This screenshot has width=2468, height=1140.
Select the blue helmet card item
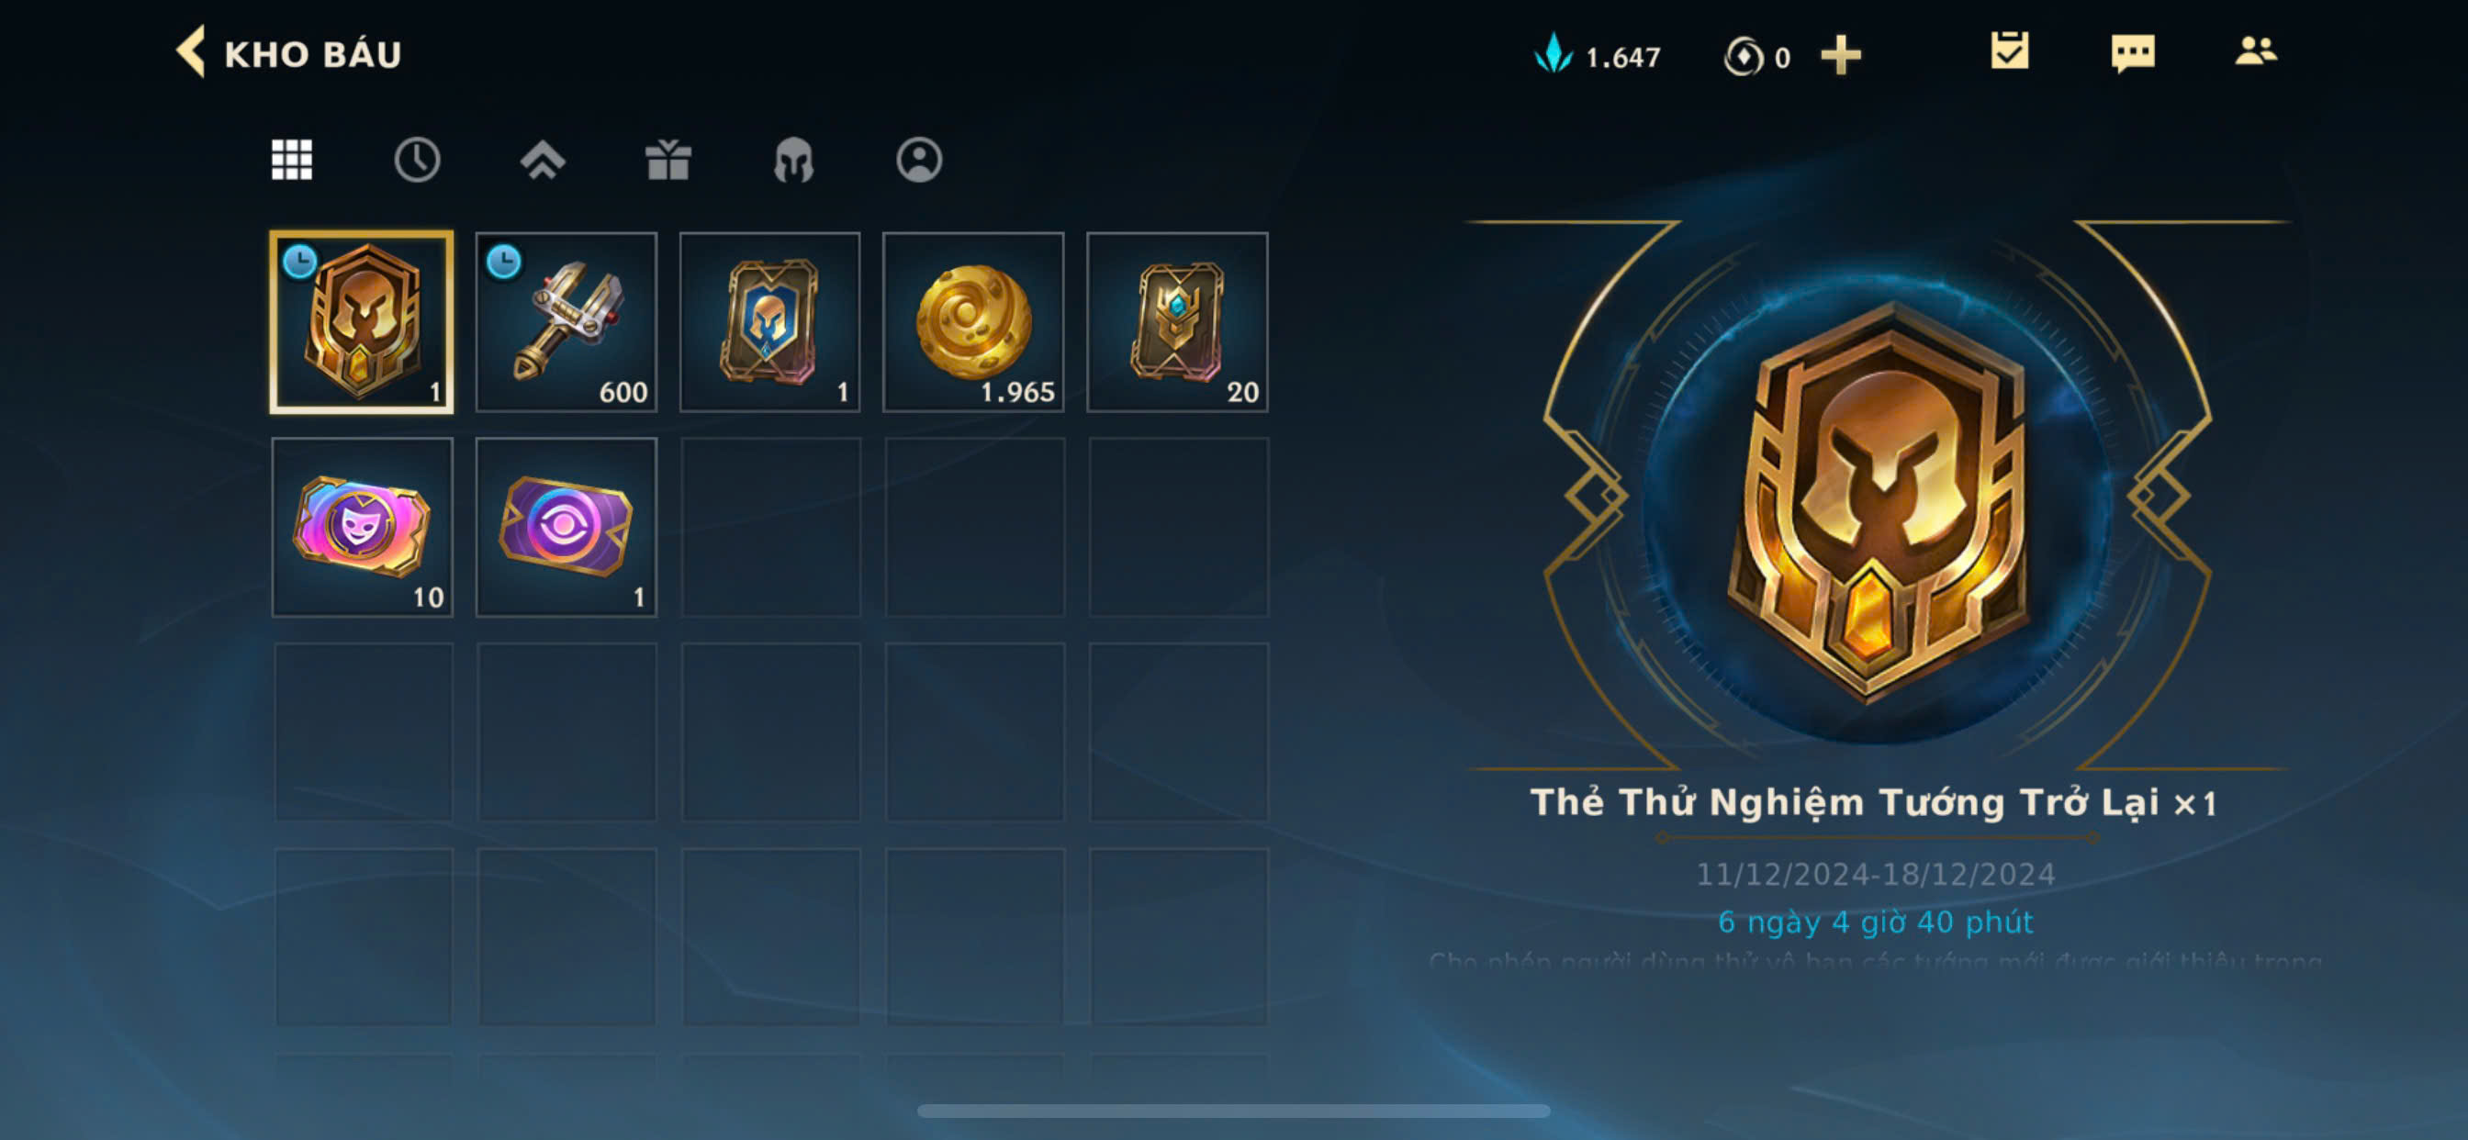[770, 323]
